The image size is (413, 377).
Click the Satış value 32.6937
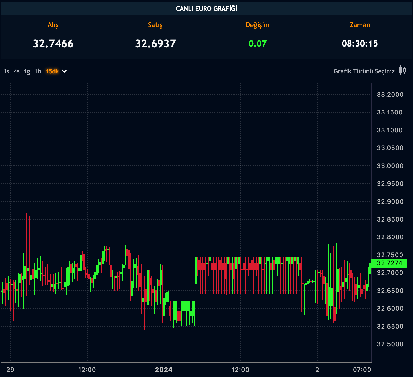click(x=155, y=44)
